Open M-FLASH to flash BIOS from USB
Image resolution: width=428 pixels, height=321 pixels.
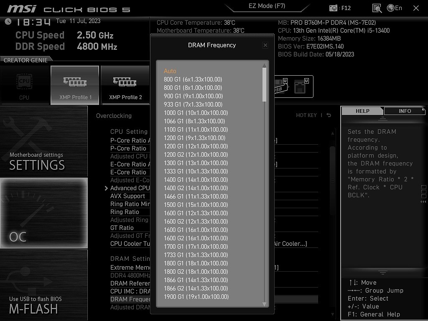[x=43, y=285]
